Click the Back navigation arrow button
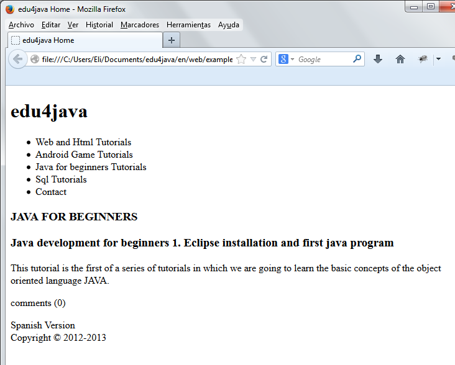The image size is (455, 365). [x=17, y=59]
